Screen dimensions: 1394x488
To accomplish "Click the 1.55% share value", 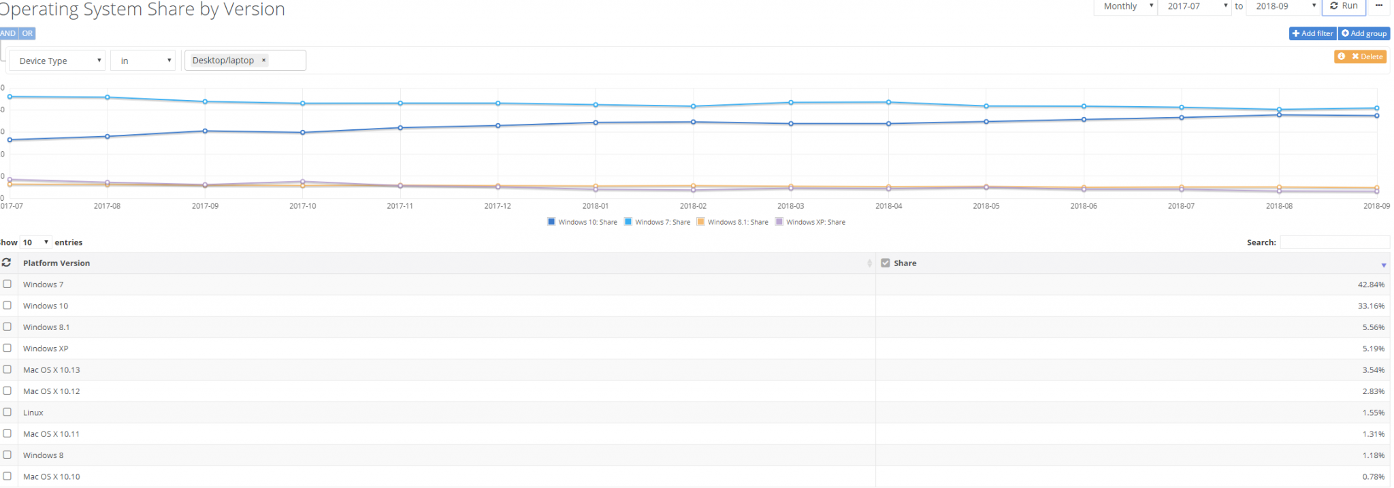I will [x=1373, y=412].
